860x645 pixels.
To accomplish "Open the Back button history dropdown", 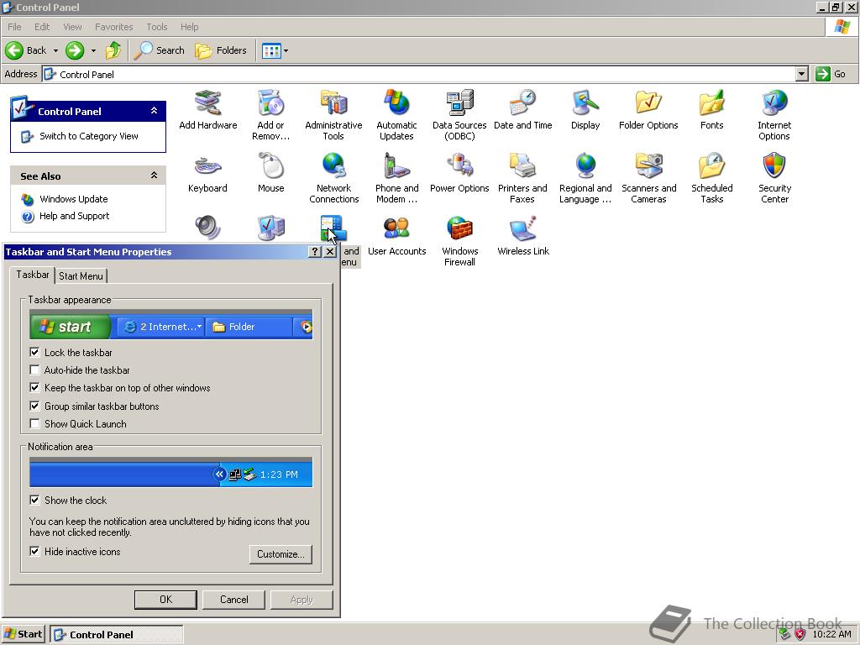I will tap(55, 50).
